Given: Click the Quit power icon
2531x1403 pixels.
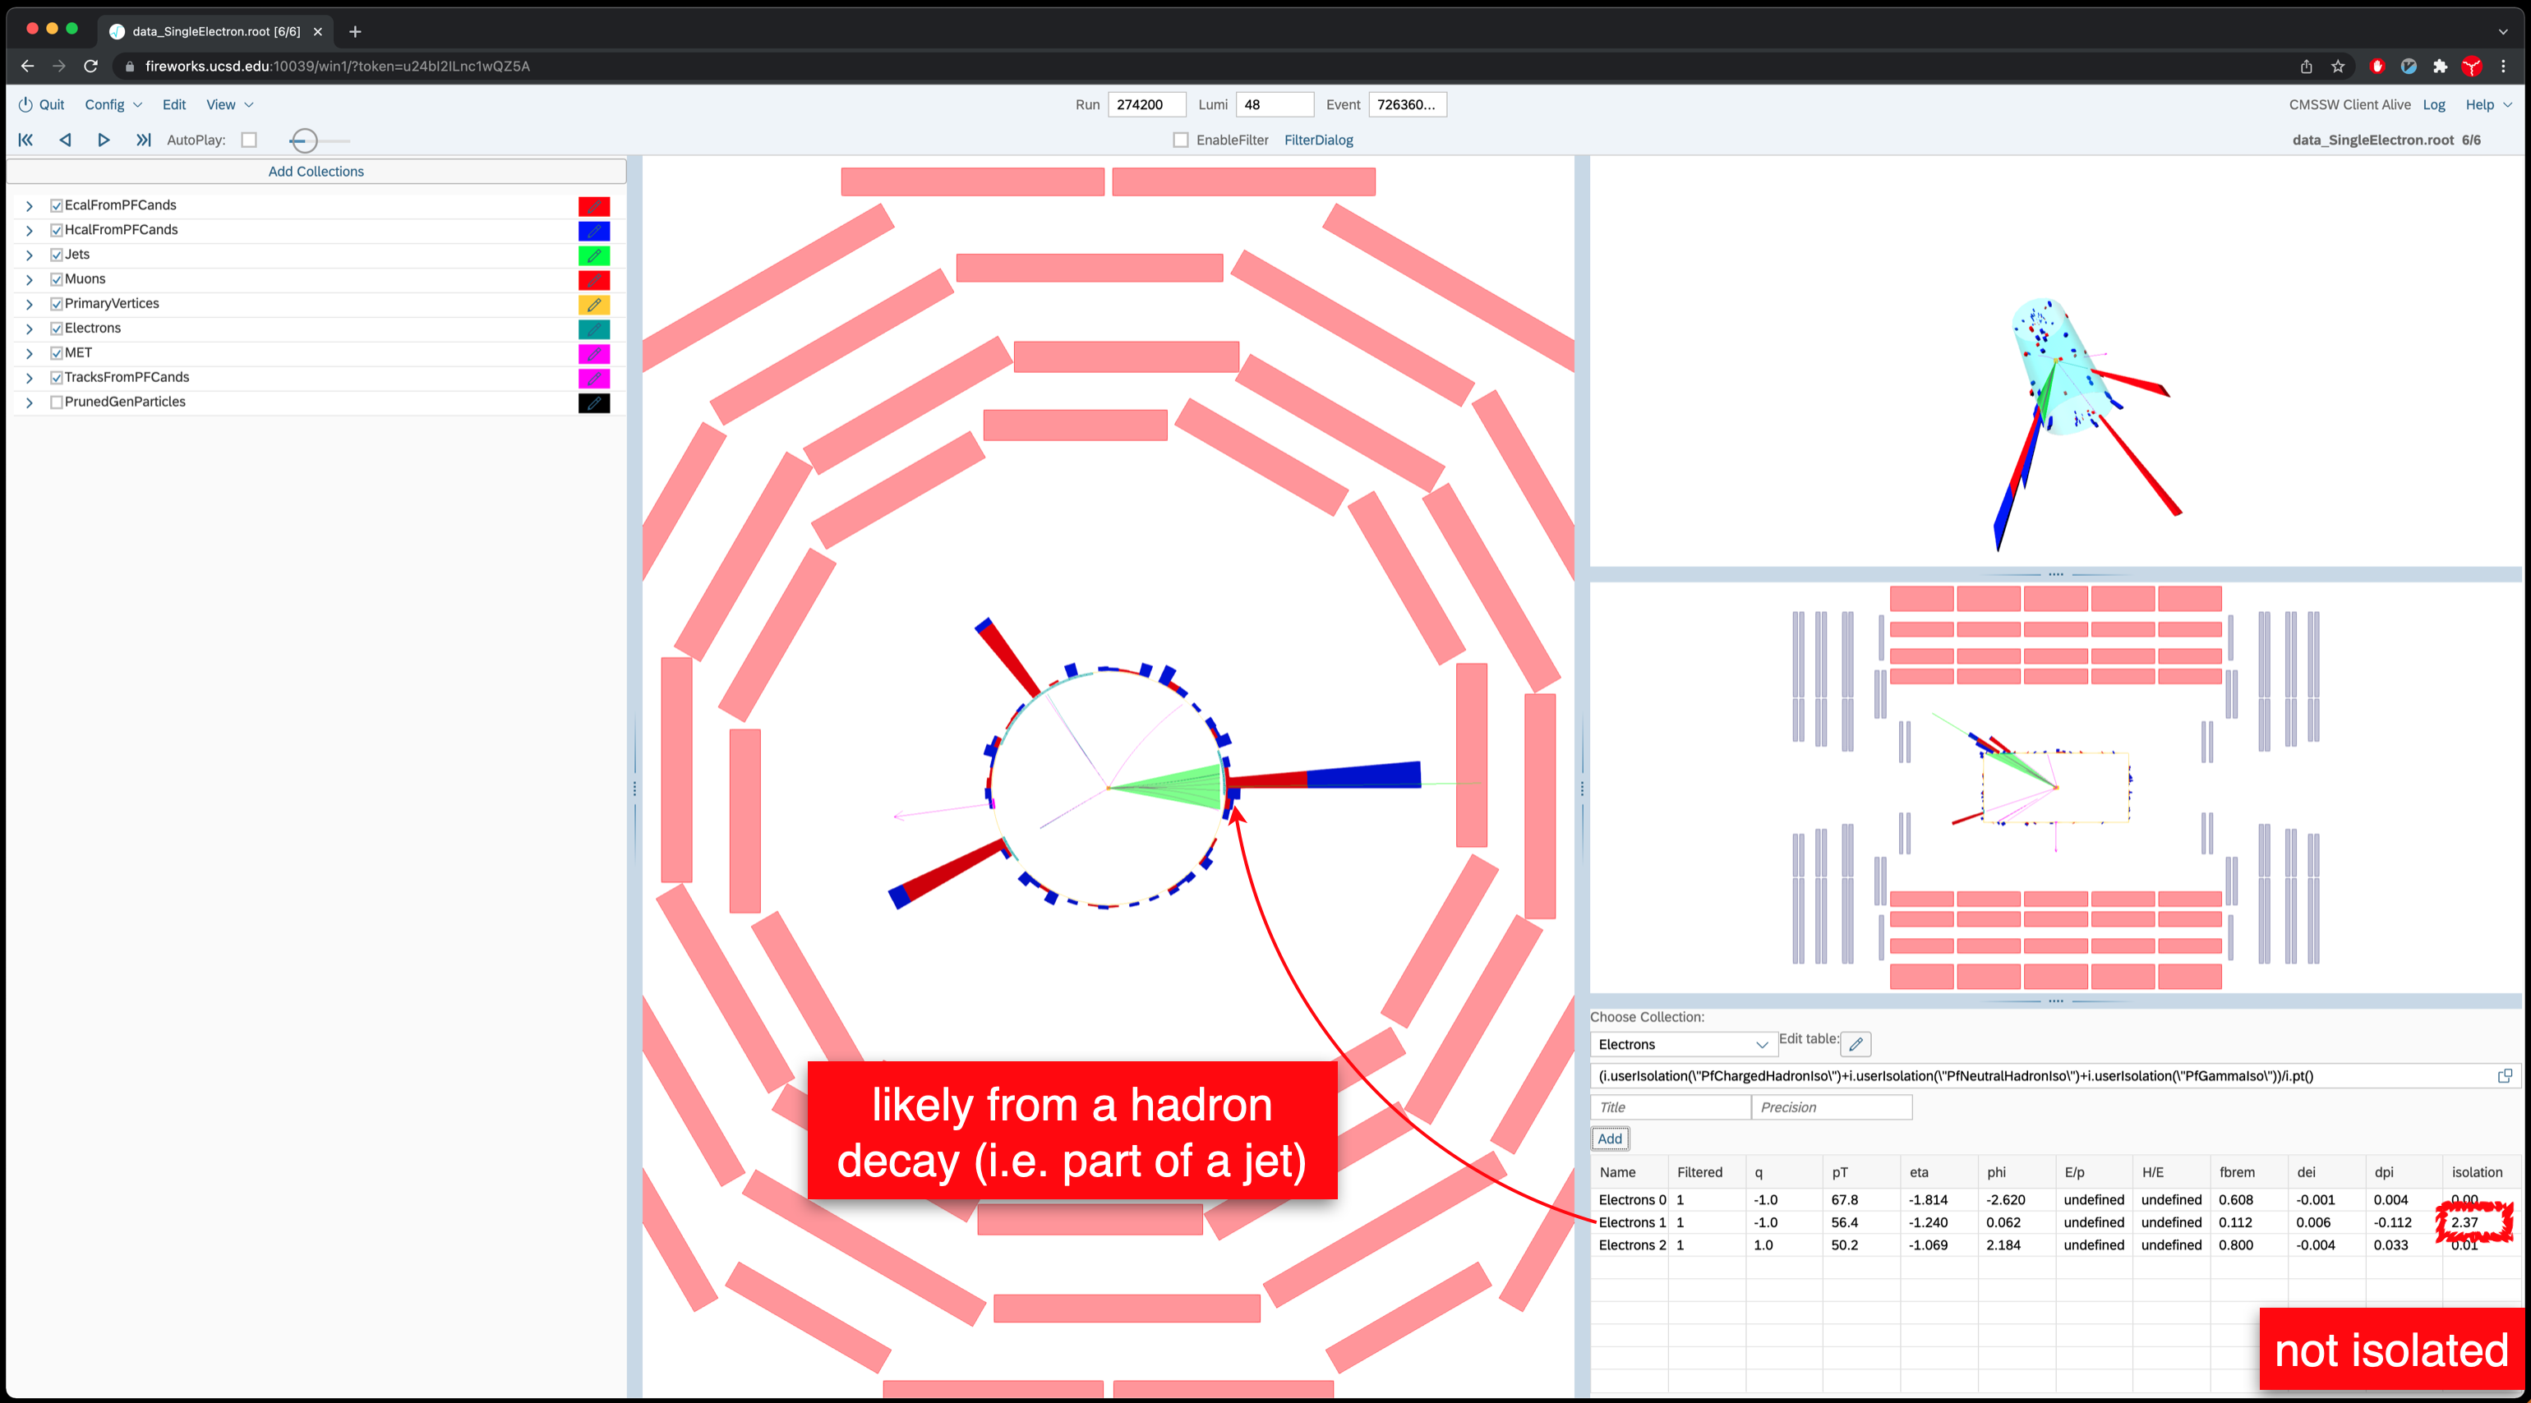Looking at the screenshot, I should coord(25,104).
